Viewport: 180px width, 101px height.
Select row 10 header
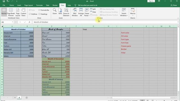(2, 59)
